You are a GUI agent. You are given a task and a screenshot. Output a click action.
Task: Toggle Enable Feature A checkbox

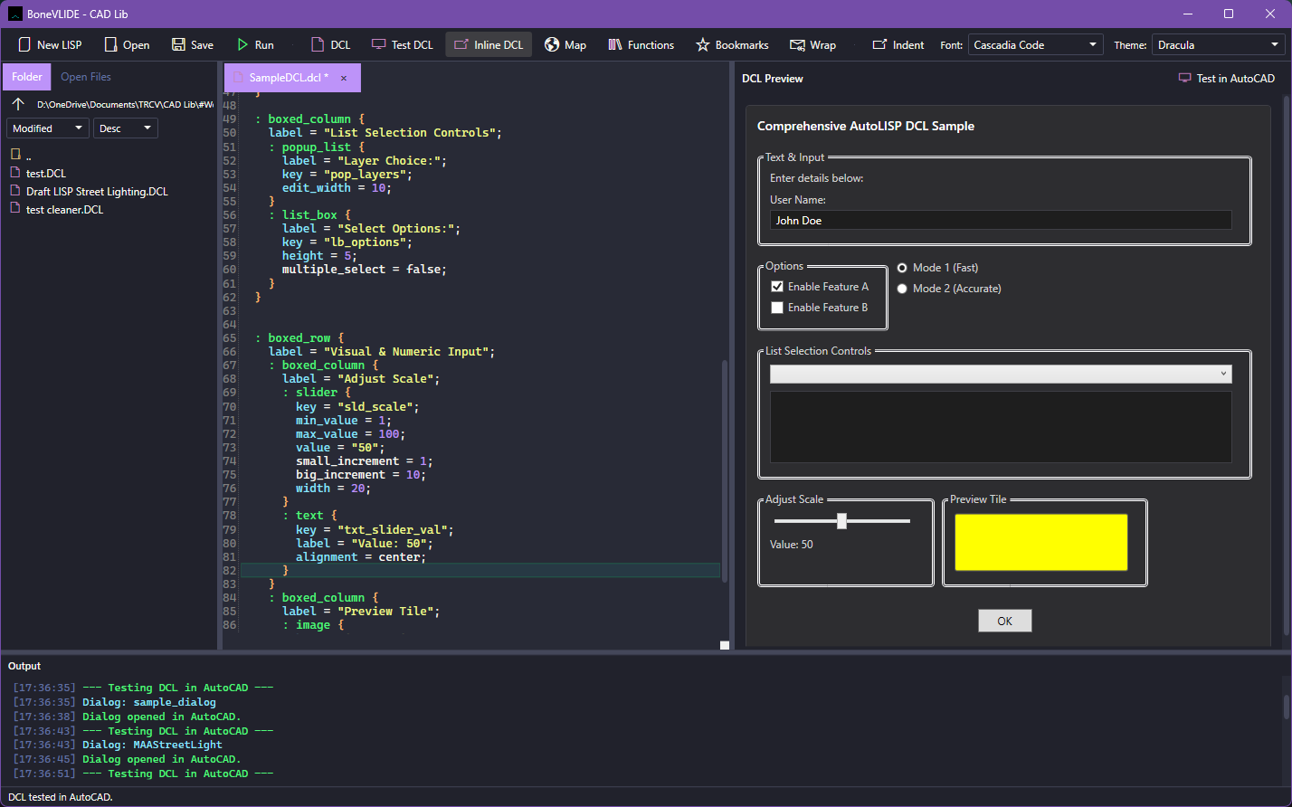click(776, 287)
